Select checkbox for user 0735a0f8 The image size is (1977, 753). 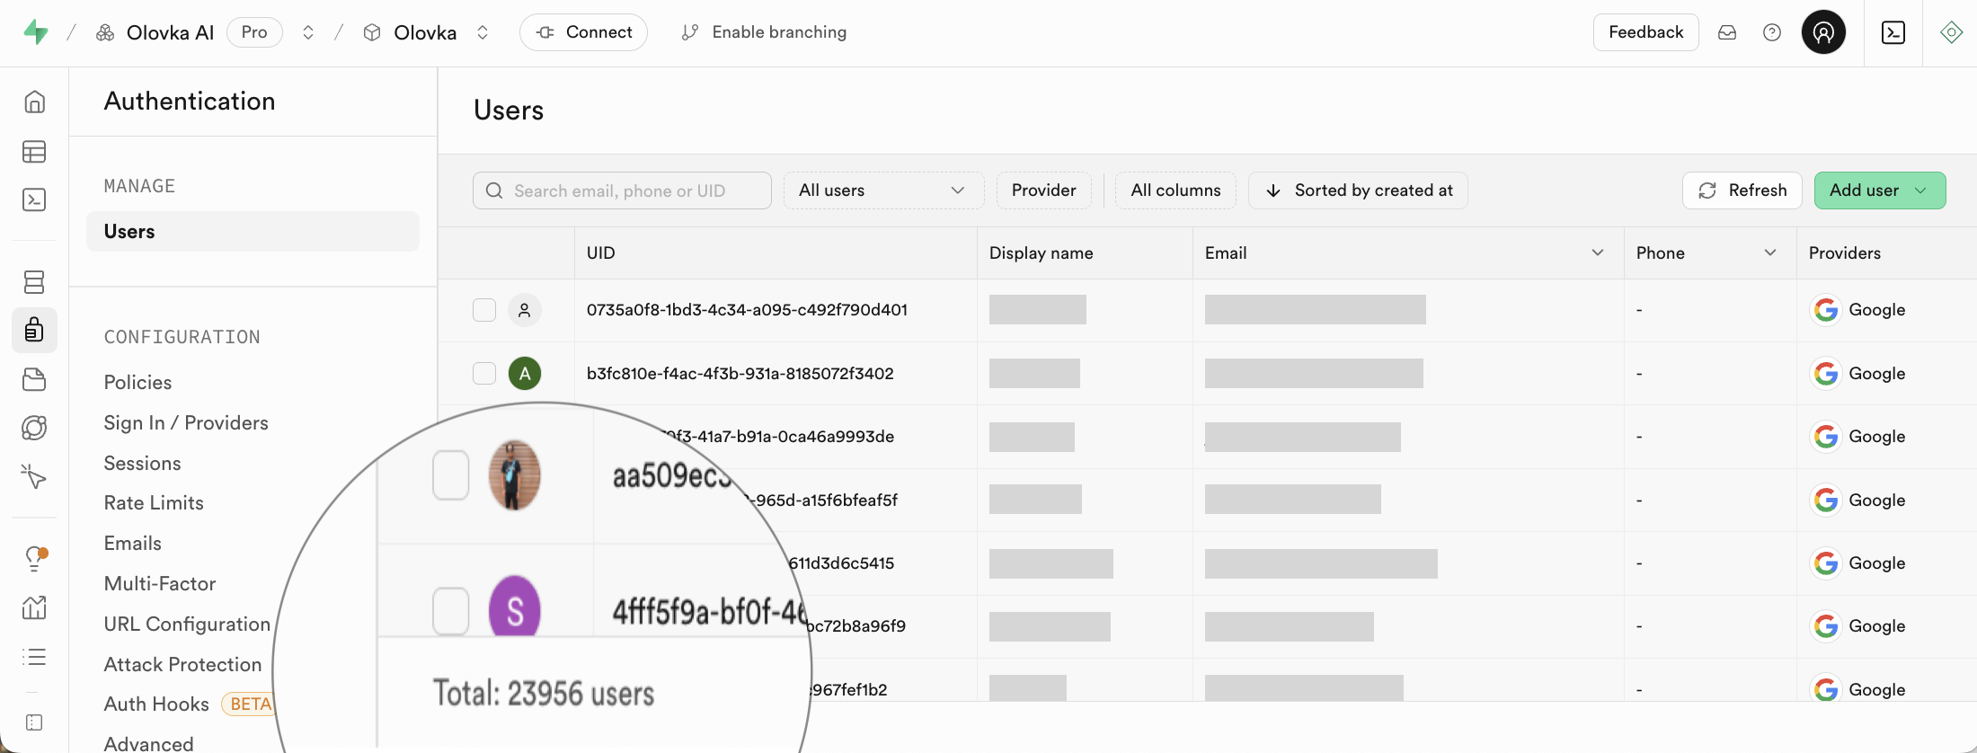click(x=484, y=310)
